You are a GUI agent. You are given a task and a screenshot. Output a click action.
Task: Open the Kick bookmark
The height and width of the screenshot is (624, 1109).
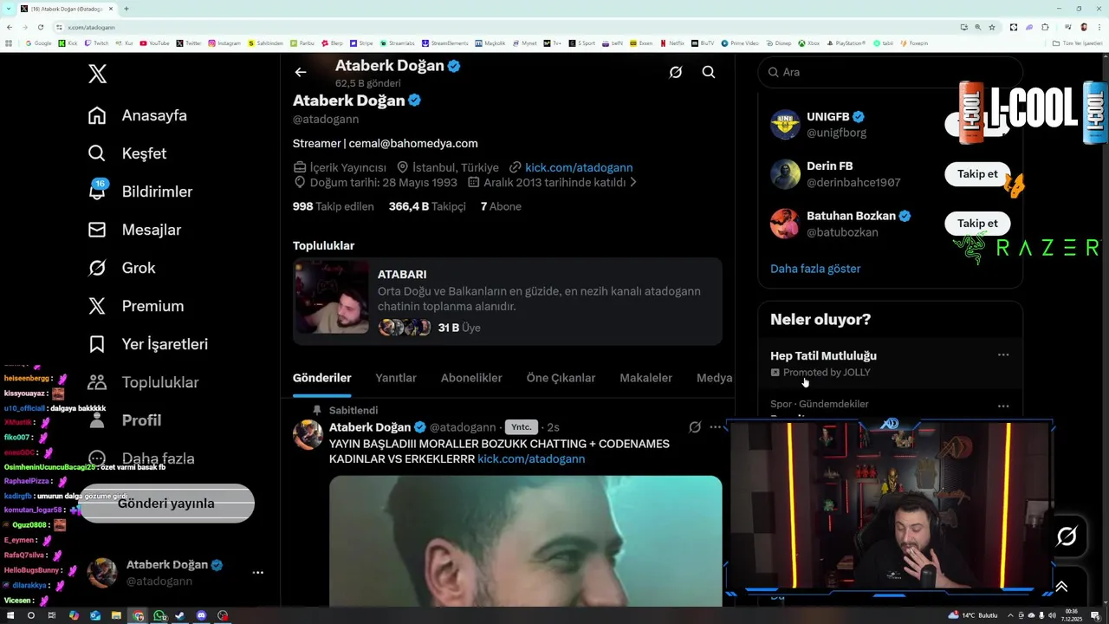68,43
